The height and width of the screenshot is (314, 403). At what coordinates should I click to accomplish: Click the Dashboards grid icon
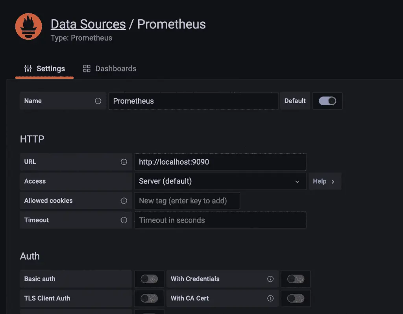[x=87, y=69]
